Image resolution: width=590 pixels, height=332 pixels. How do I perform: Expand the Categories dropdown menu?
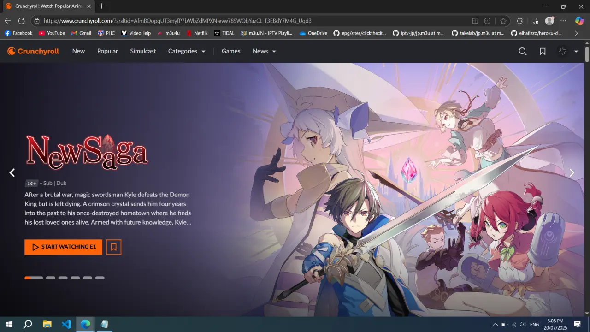click(x=187, y=51)
